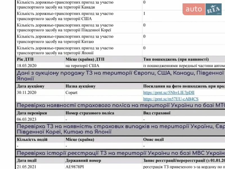Click the 'Перевірка наявності страхового поліса' heading
The image size is (225, 169).
pyautogui.click(x=120, y=105)
